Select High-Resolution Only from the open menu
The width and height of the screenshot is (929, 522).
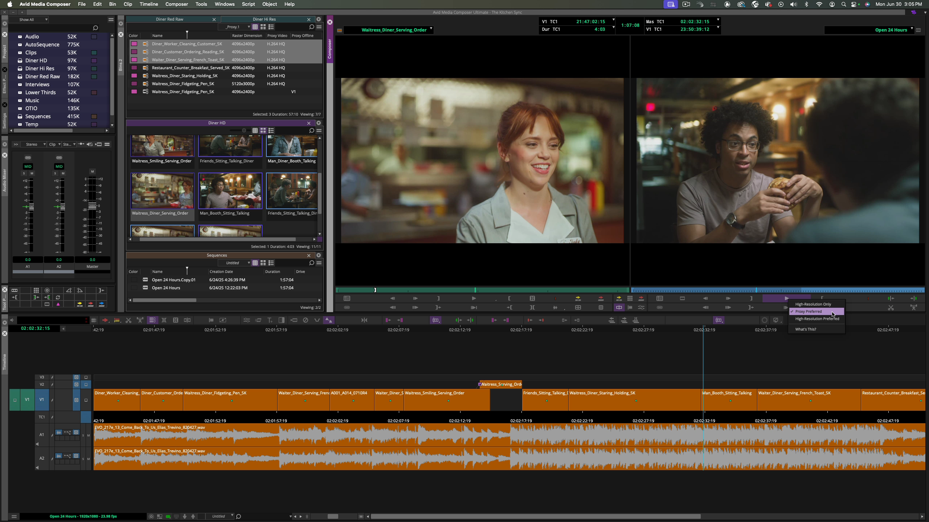[x=813, y=304]
